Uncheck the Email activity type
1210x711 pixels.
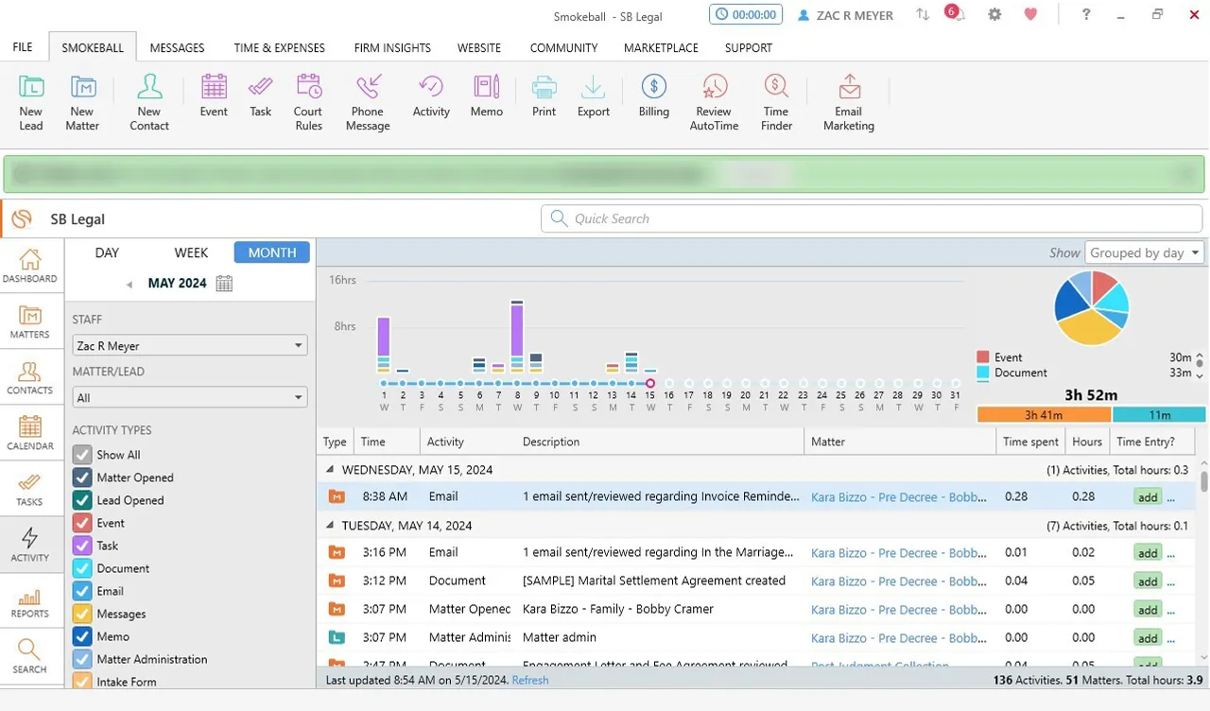tap(82, 591)
